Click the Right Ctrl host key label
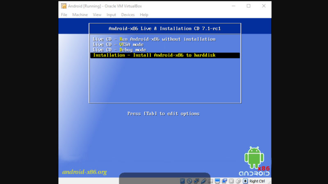Screen dimensions: 328x184 (257, 181)
